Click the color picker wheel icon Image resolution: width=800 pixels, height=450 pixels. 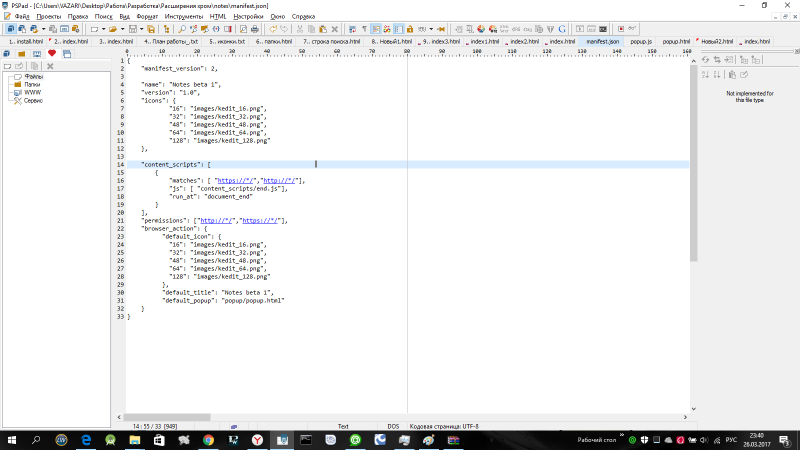(481, 29)
